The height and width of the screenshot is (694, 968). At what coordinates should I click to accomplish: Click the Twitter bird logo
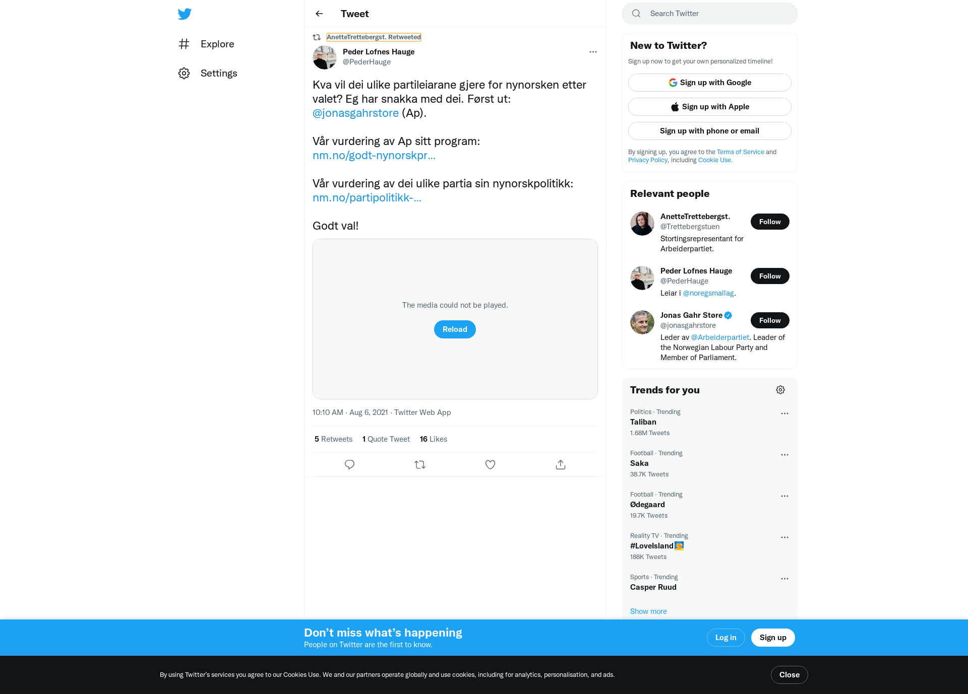pyautogui.click(x=185, y=14)
